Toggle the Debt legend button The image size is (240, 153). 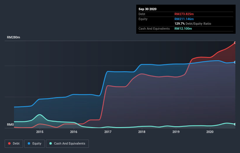[x=14, y=144]
